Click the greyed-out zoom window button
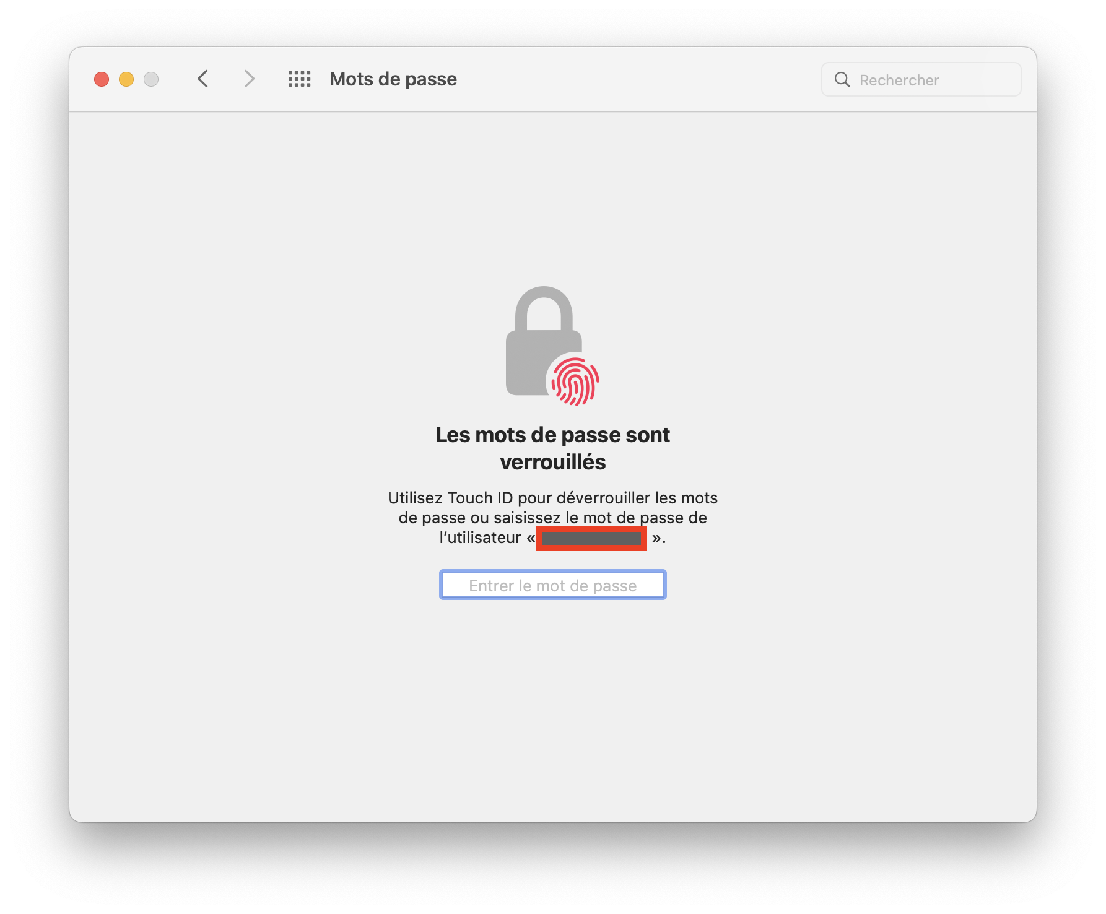Screen dimensions: 1106x914 click(x=151, y=79)
